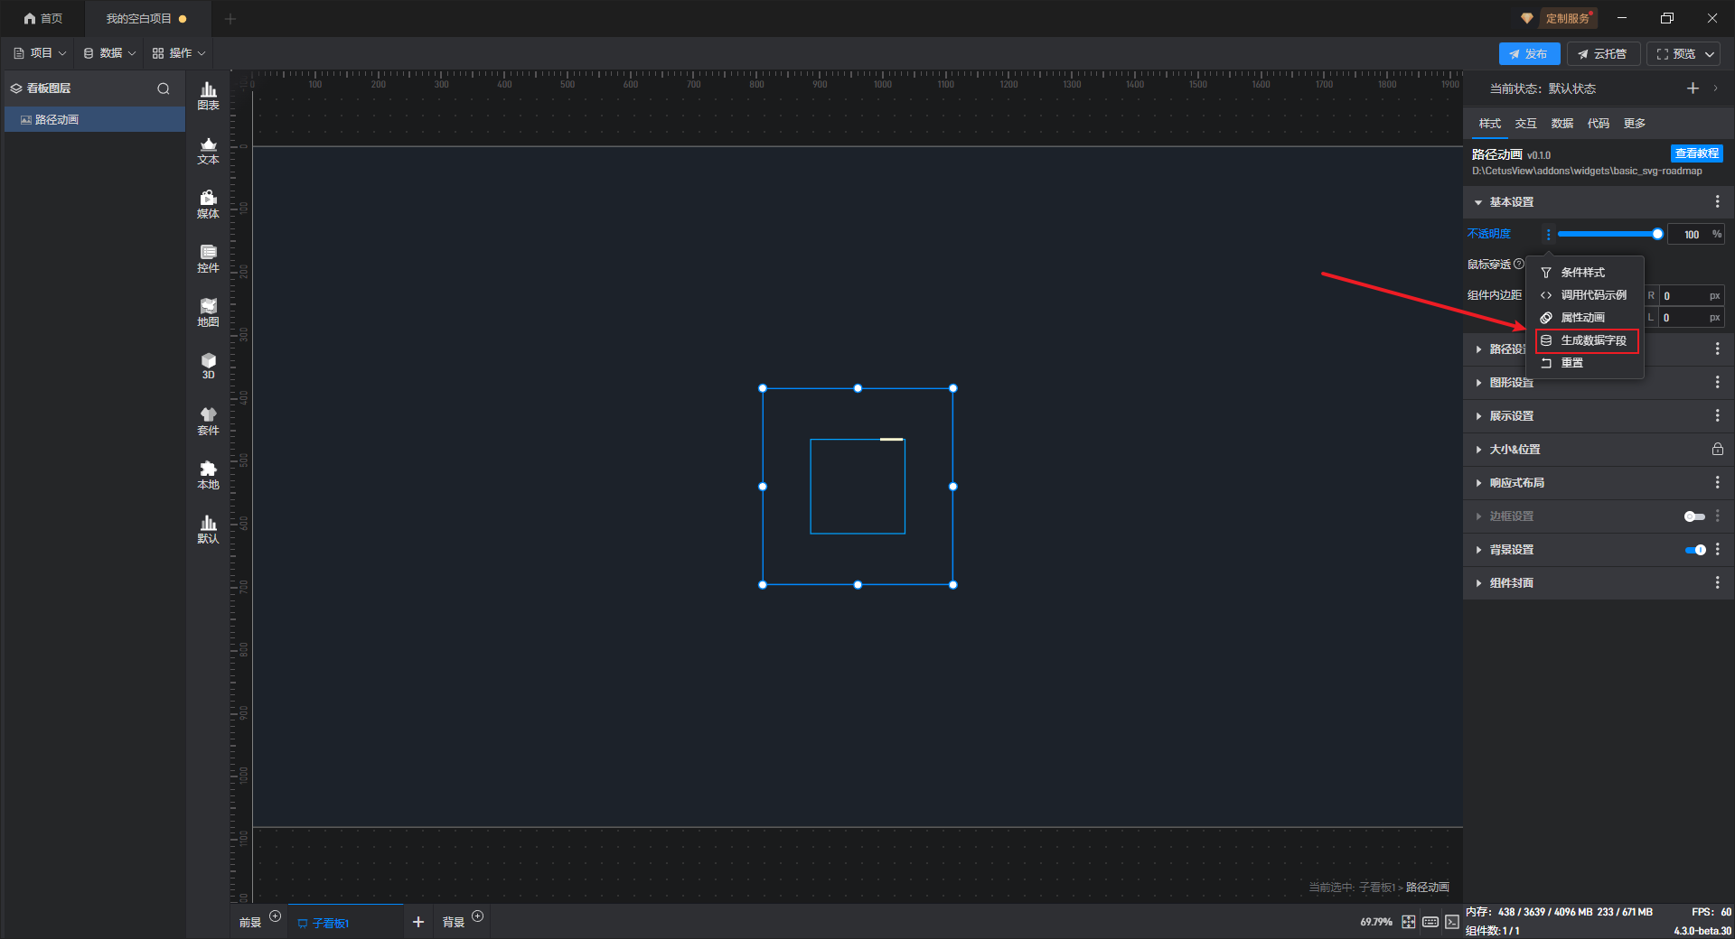Screen dimensions: 1735x939
Task: Switch to the 数据 tab in properties panel
Action: (x=1562, y=124)
